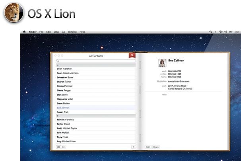Click the volume menu bar icon
241x161 pixels.
[x=225, y=32]
